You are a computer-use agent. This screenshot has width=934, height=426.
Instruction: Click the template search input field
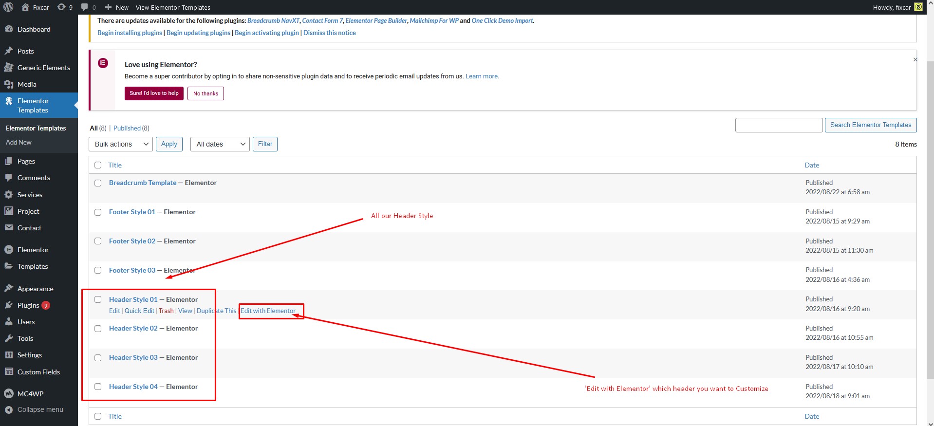[779, 125]
